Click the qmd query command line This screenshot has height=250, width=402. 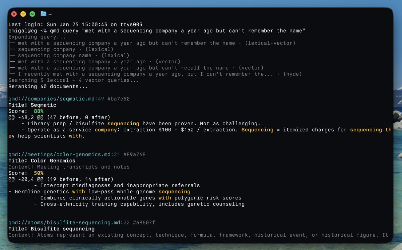157,31
